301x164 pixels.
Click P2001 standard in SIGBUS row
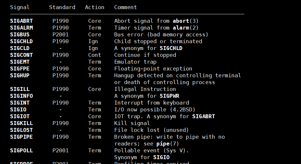pos(61,34)
